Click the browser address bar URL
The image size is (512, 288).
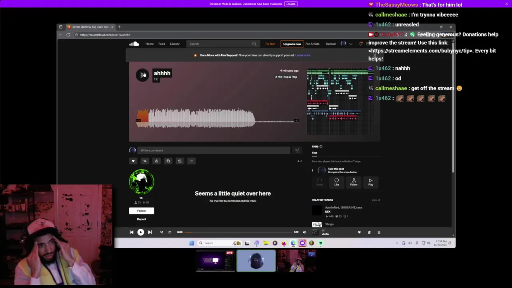click(105, 35)
